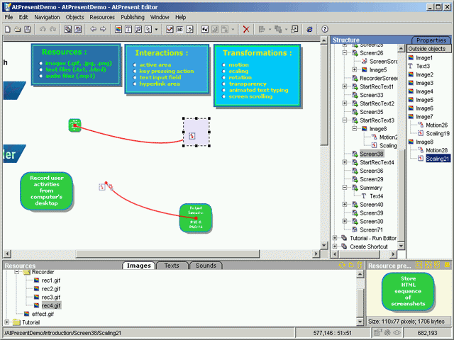This screenshot has height=340, width=454.
Task: Select effect.gif in the Resources list
Action: [43, 314]
